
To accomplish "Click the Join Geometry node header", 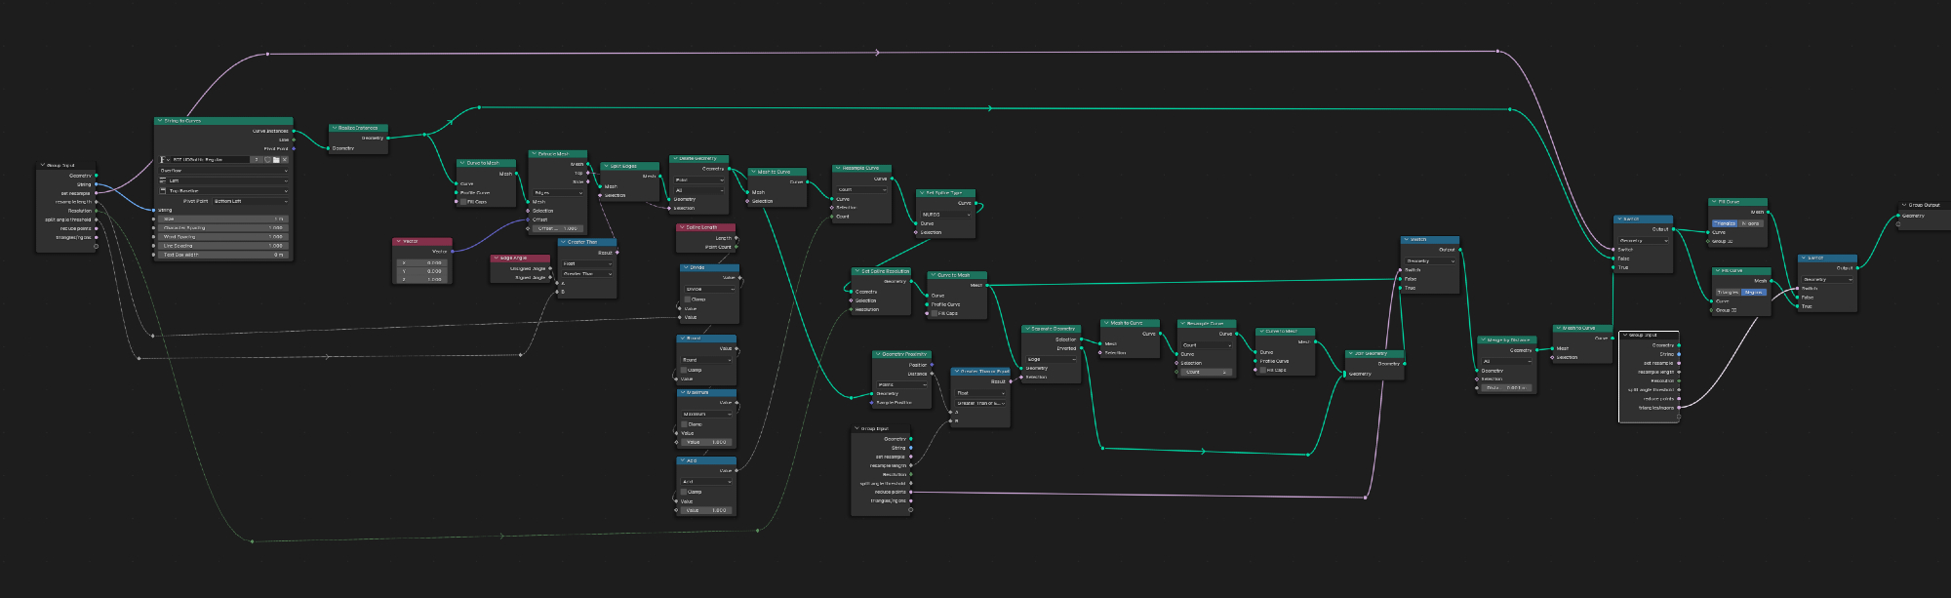I will click(x=1374, y=353).
